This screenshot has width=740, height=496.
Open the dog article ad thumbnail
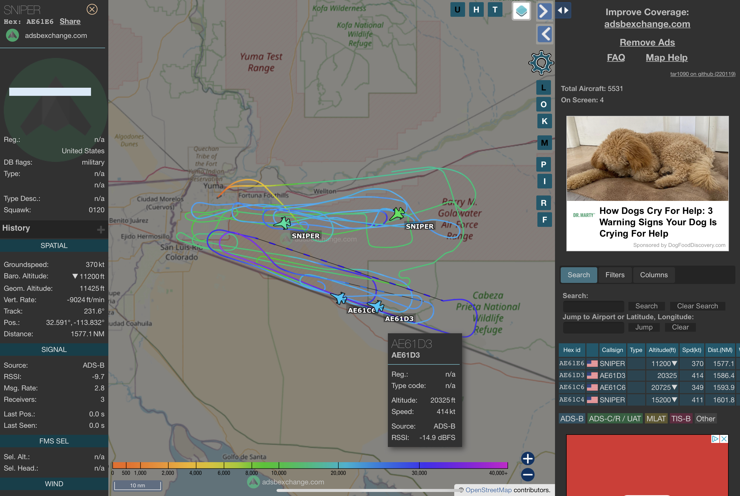click(647, 158)
